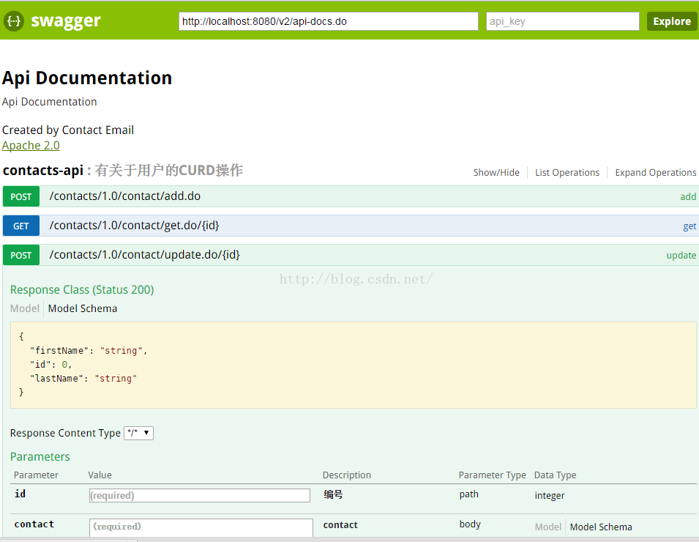Click 'Created by Contact Email' text
The height and width of the screenshot is (542, 699).
(68, 130)
